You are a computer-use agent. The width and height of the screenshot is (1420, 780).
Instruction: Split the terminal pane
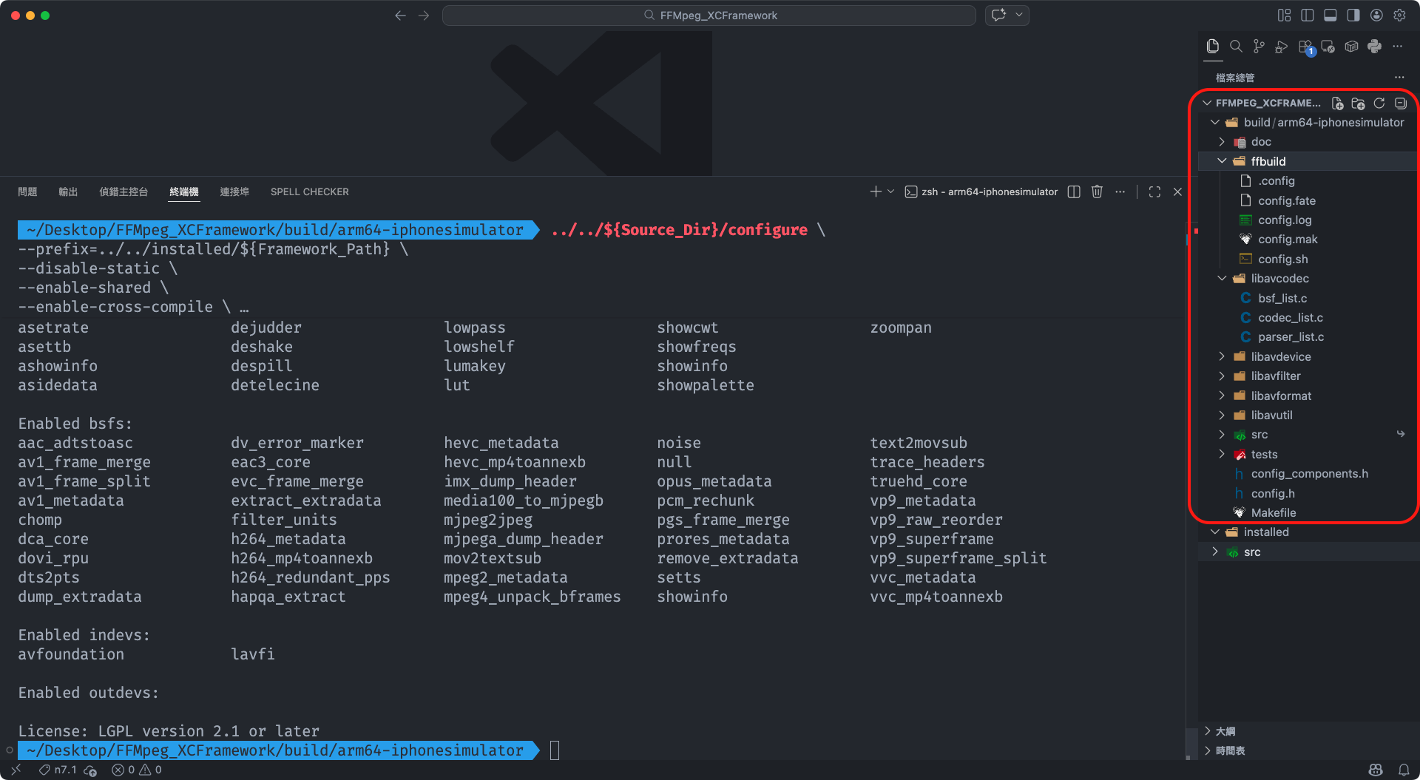click(x=1074, y=192)
